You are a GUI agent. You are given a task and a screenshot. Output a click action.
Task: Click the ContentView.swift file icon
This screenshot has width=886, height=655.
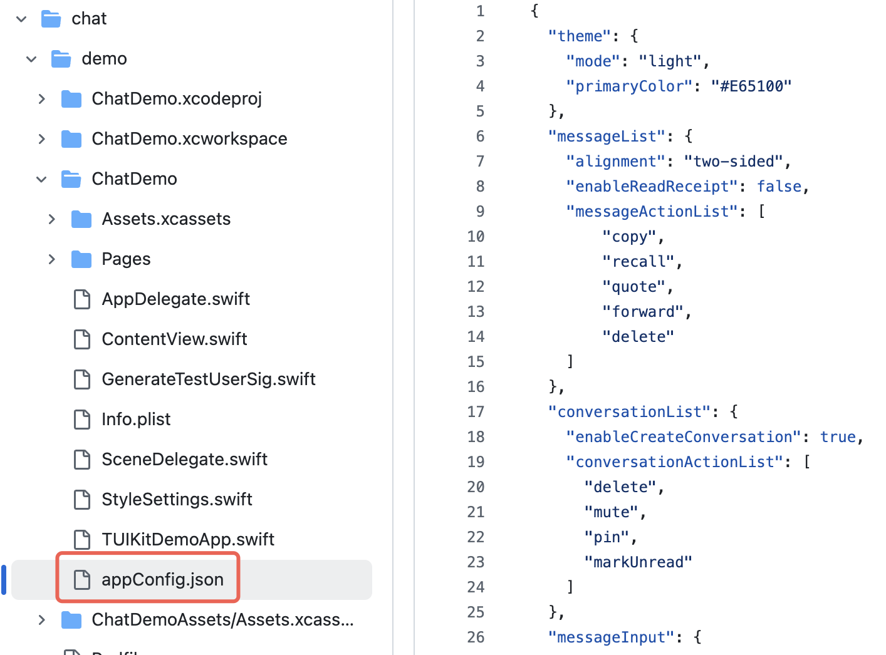coord(82,339)
